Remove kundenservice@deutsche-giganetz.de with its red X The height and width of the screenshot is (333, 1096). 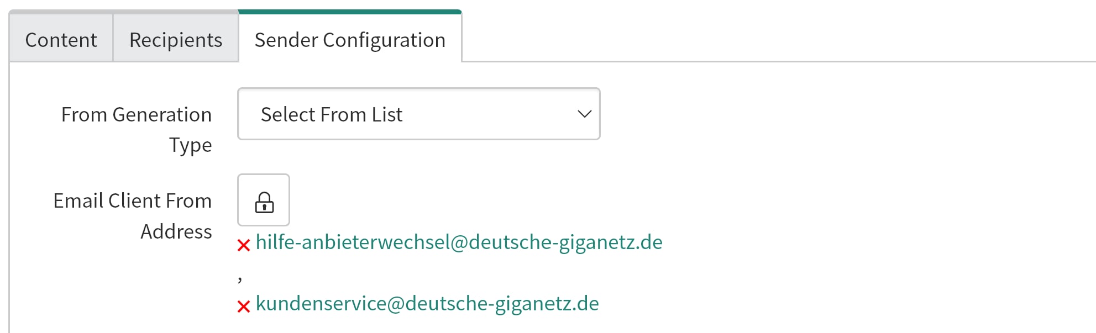pyautogui.click(x=244, y=306)
